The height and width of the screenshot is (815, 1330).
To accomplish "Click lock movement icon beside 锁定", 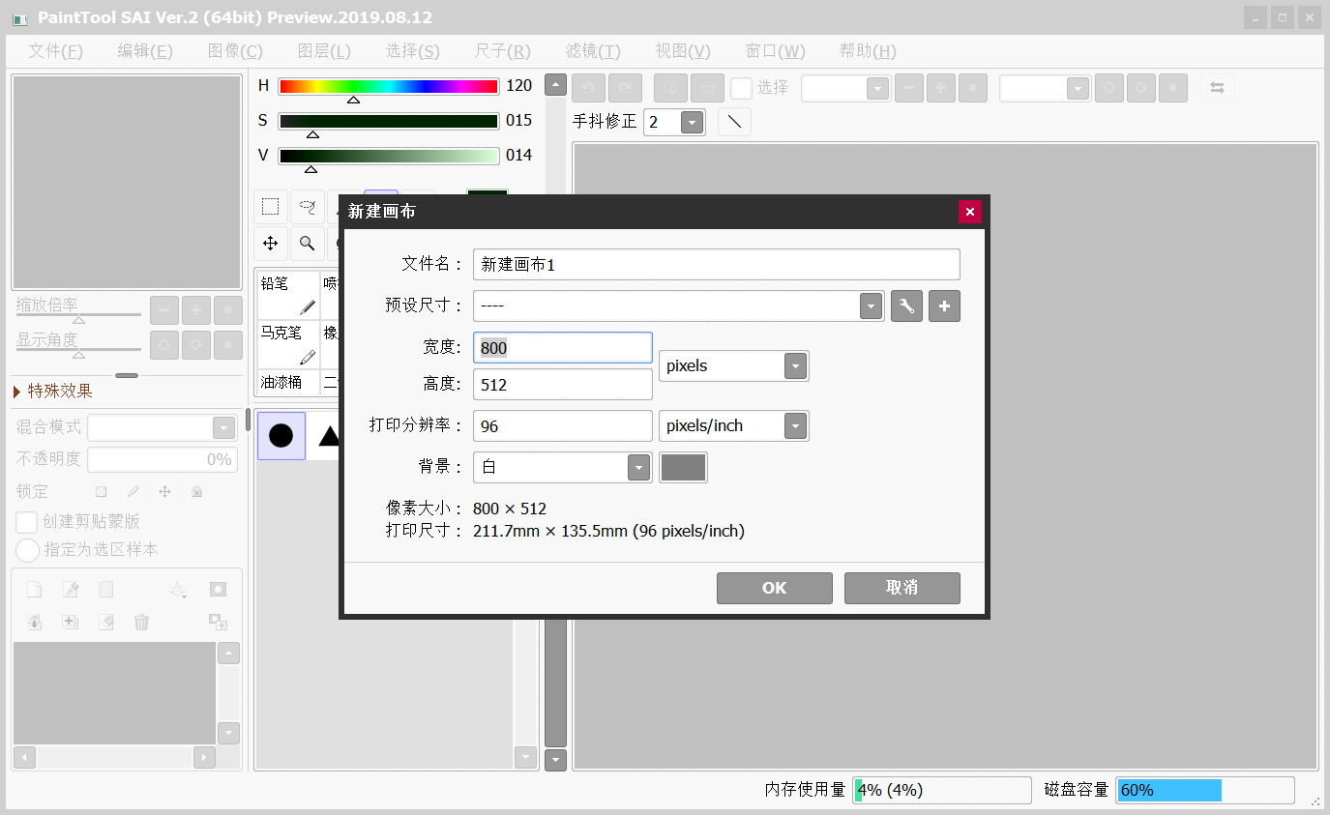I will tap(165, 491).
